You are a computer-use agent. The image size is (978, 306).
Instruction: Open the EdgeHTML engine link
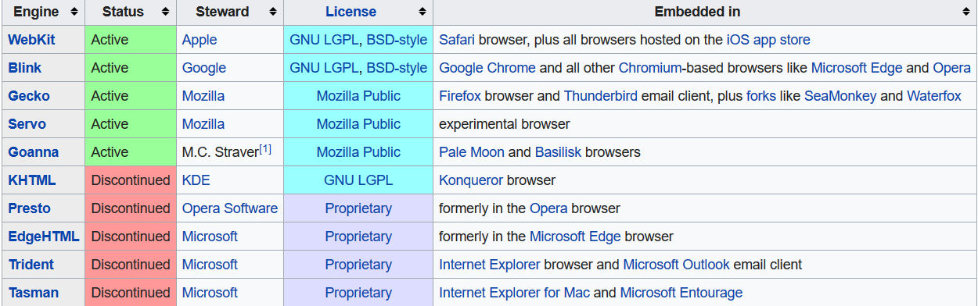point(44,237)
